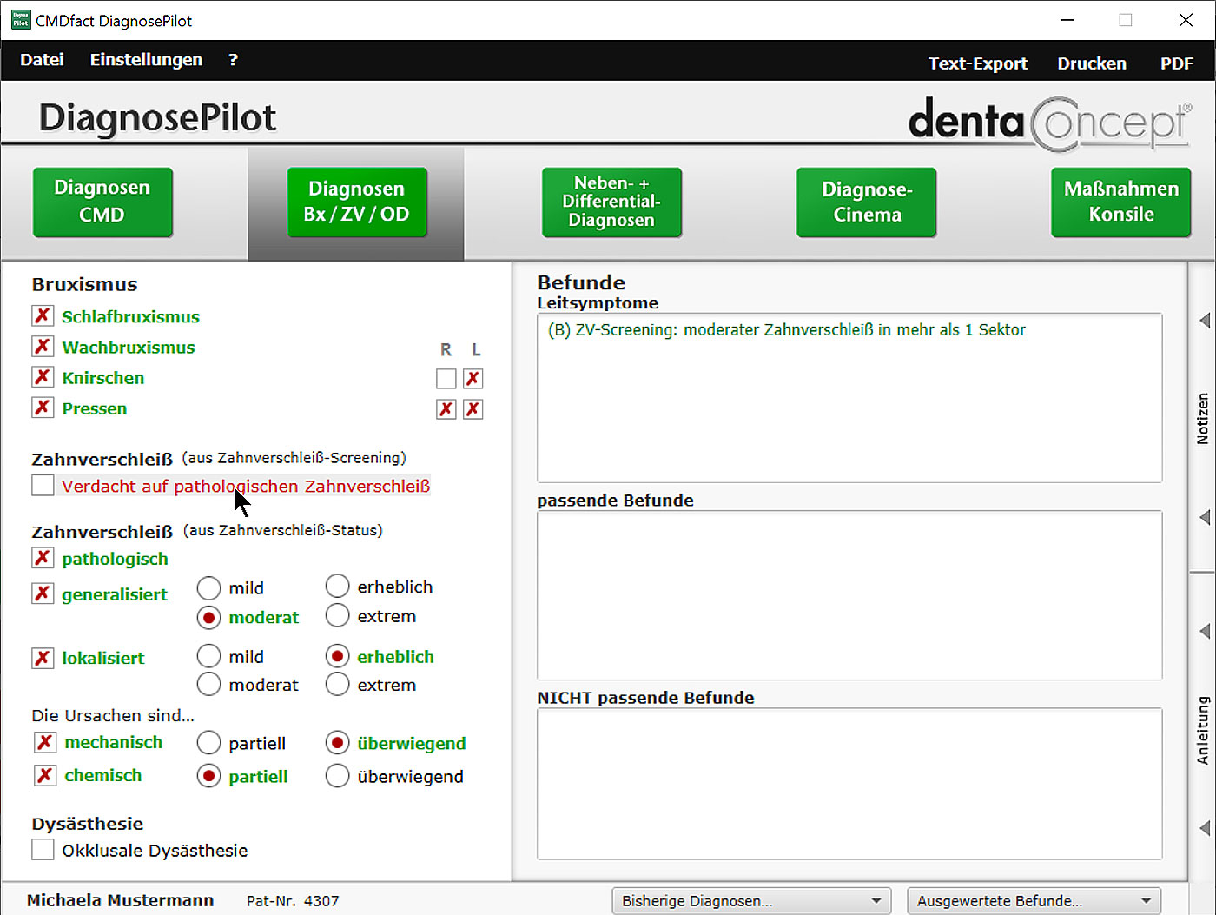1216x915 pixels.
Task: Click the arrow above Notizen
Action: [1205, 321]
